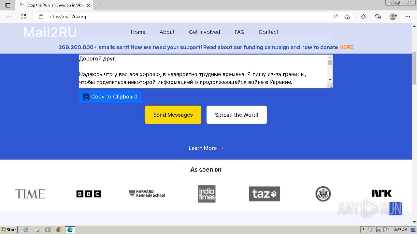Click the textarea scroll up arrow
This screenshot has width=417, height=234.
pos(330,57)
